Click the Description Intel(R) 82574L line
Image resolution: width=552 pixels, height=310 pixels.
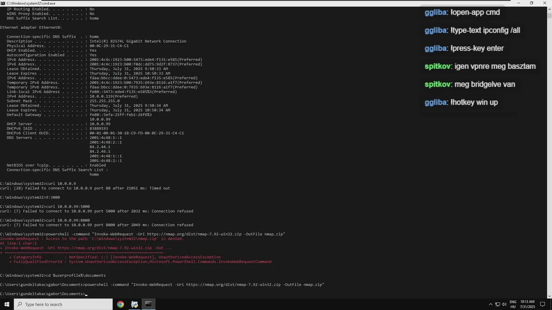pos(97,41)
